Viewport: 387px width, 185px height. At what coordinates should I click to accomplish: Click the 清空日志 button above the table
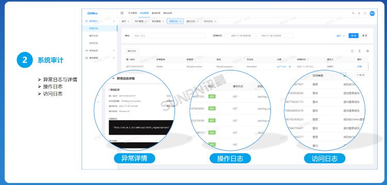point(132,51)
